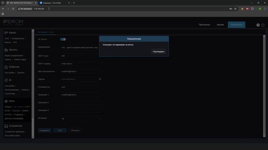Open FTP under Сеть
268x150 pixels.
coord(27,107)
